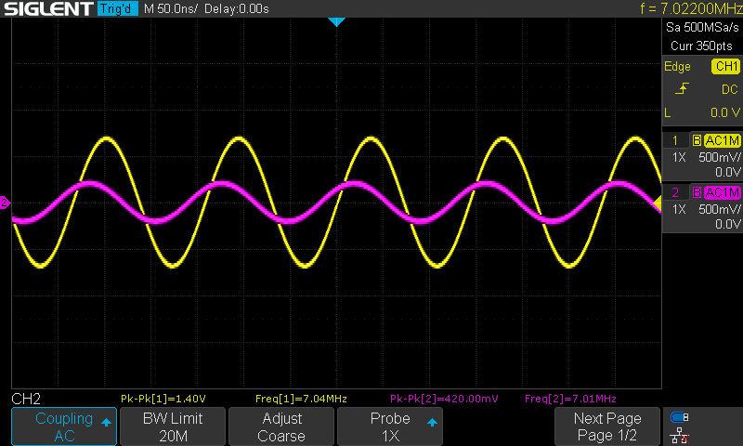Click the CH2 menu title label

point(26,399)
